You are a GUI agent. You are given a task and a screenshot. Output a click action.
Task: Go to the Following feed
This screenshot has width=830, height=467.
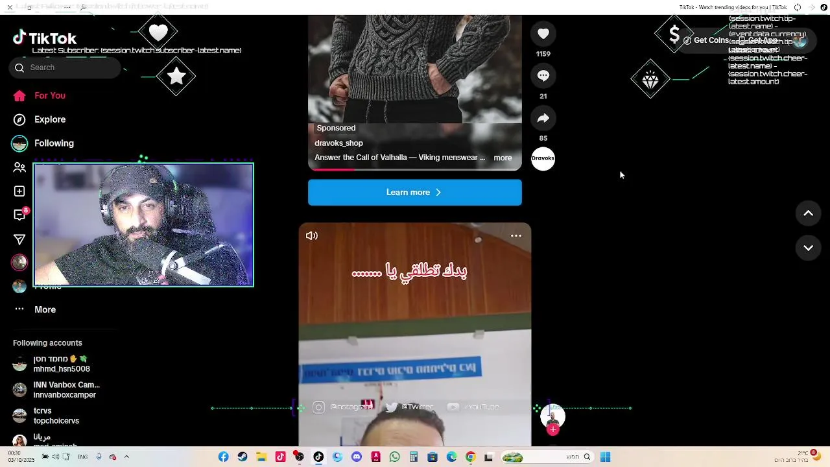(43, 143)
